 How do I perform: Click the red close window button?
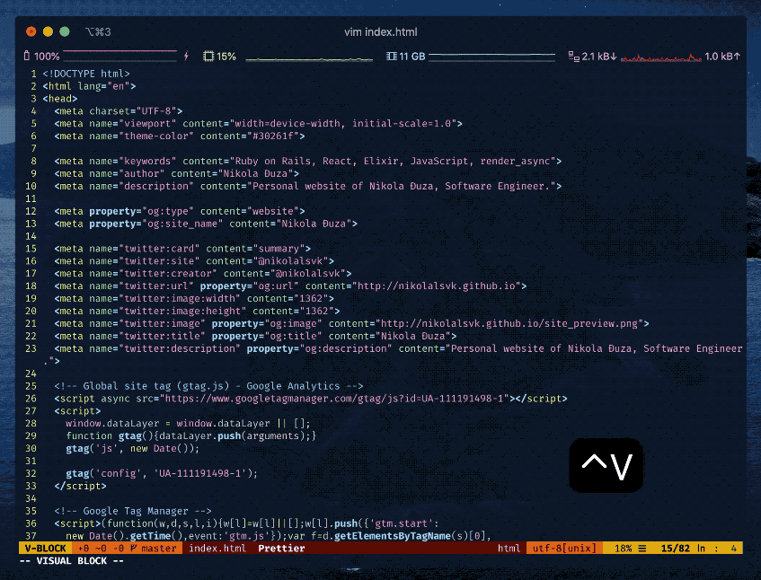tap(31, 32)
